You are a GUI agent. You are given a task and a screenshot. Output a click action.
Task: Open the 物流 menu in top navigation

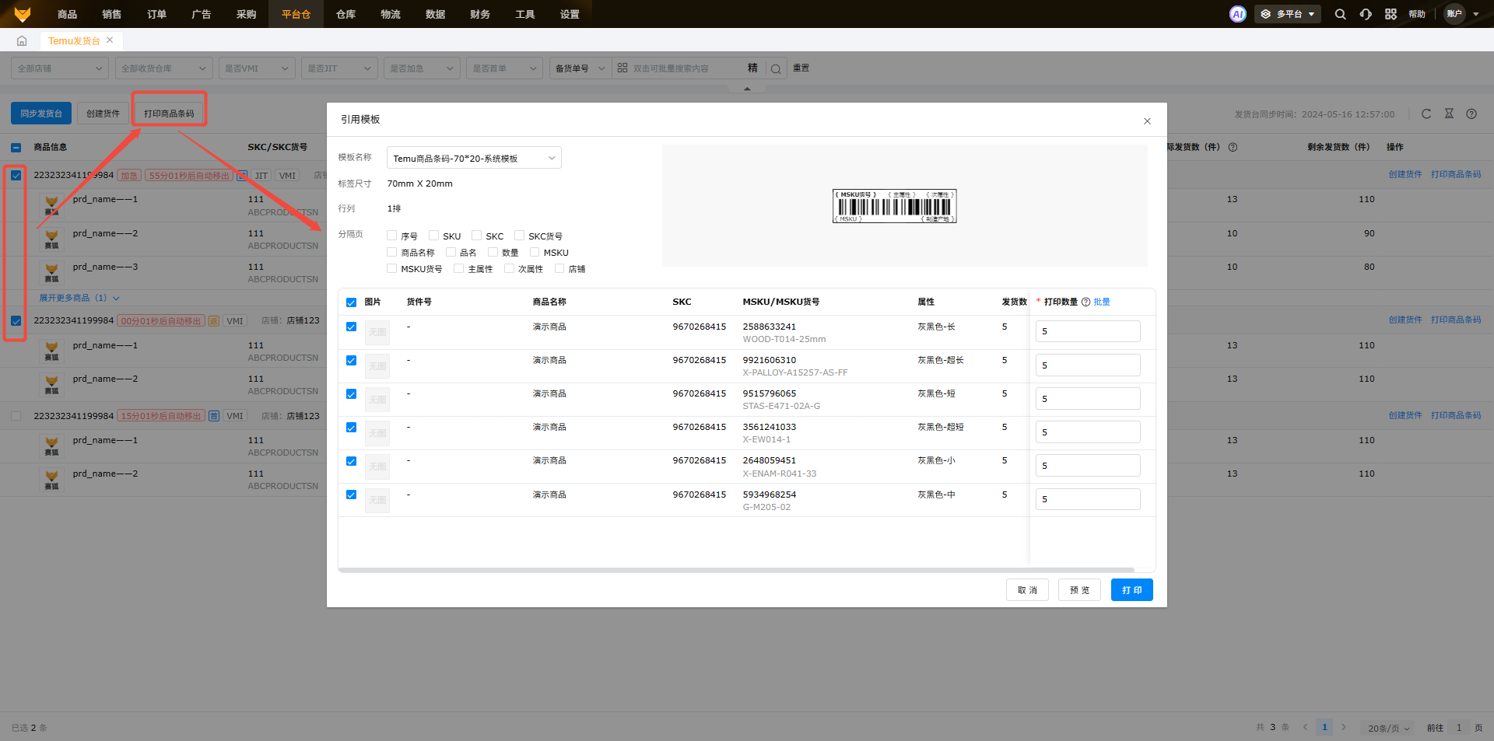391,14
